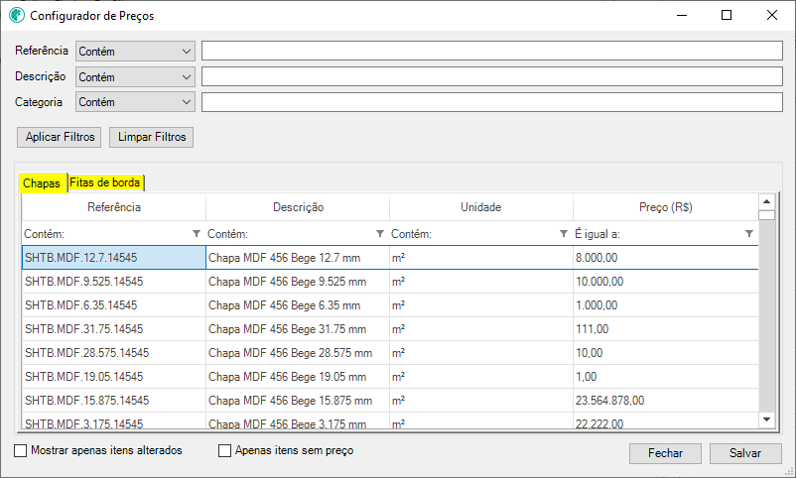The width and height of the screenshot is (796, 478).
Task: Focus the Descrição filter text field
Action: pyautogui.click(x=492, y=76)
